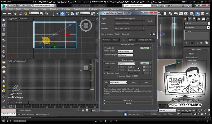Click the Attach Multiple button
The image size is (212, 124).
point(191,57)
